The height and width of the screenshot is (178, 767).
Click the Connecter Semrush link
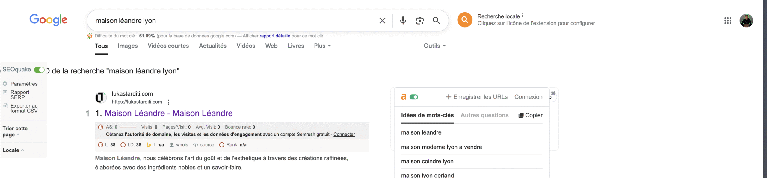pyautogui.click(x=344, y=135)
